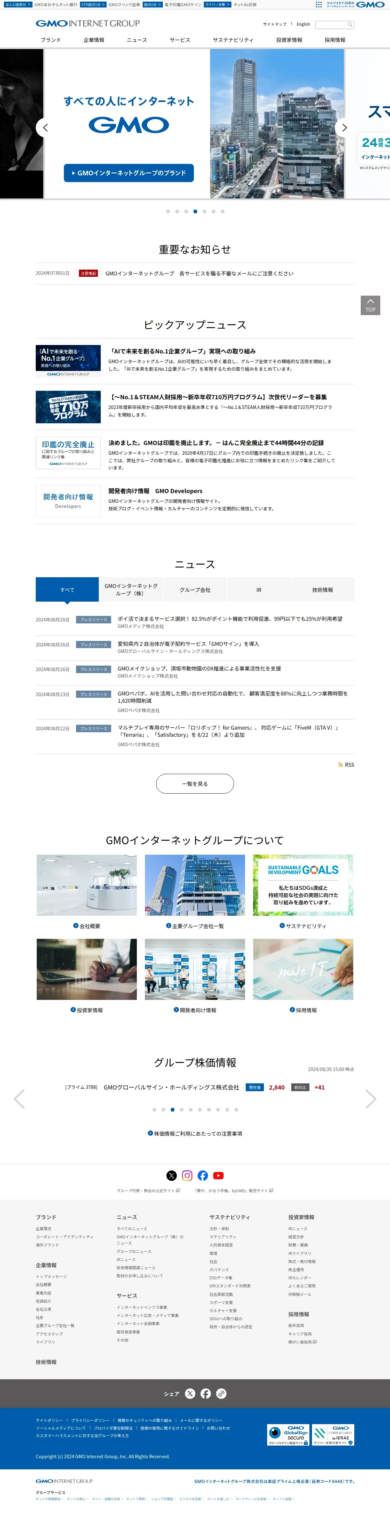Open the 開発者向け情報 Developers thumbnail

(68, 501)
